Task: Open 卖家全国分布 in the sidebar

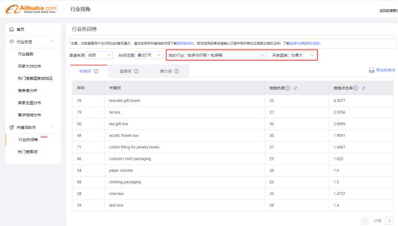Action: [x=29, y=103]
